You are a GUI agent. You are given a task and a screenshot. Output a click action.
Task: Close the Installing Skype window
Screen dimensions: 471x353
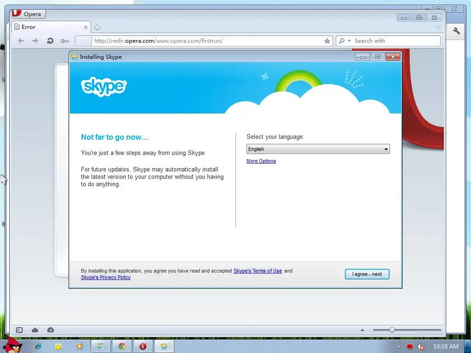[393, 57]
